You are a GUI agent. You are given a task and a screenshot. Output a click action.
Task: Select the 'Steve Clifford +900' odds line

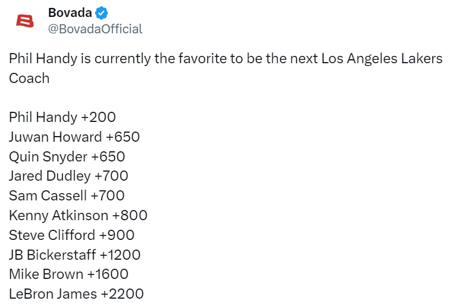pos(72,235)
